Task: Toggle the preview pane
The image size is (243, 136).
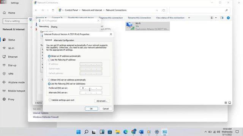Action: click(222, 18)
